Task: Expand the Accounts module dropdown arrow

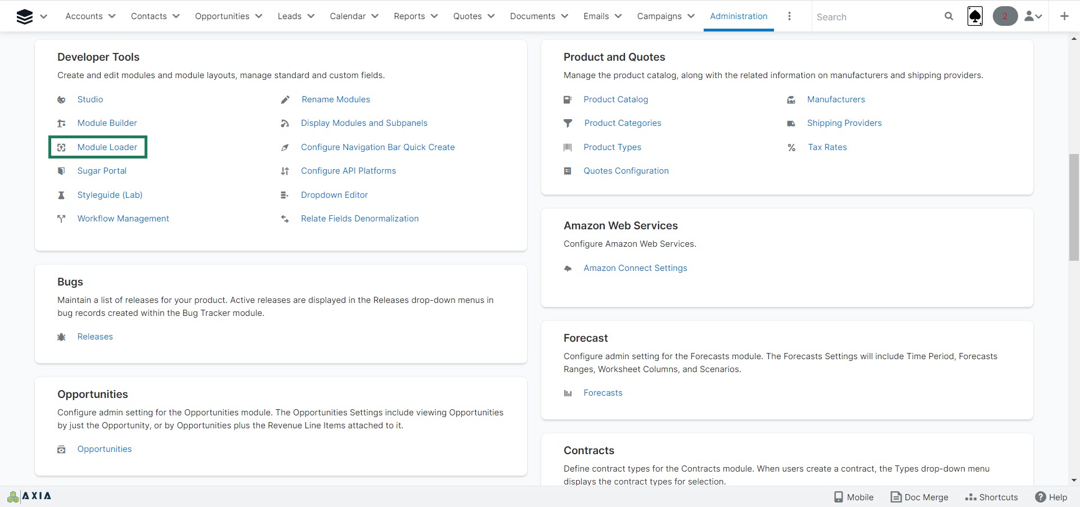Action: pyautogui.click(x=112, y=16)
